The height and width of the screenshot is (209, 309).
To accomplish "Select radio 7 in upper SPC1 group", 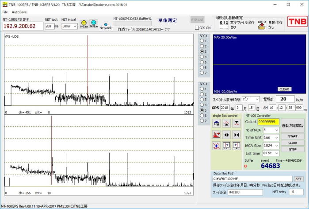I will point(202,73).
